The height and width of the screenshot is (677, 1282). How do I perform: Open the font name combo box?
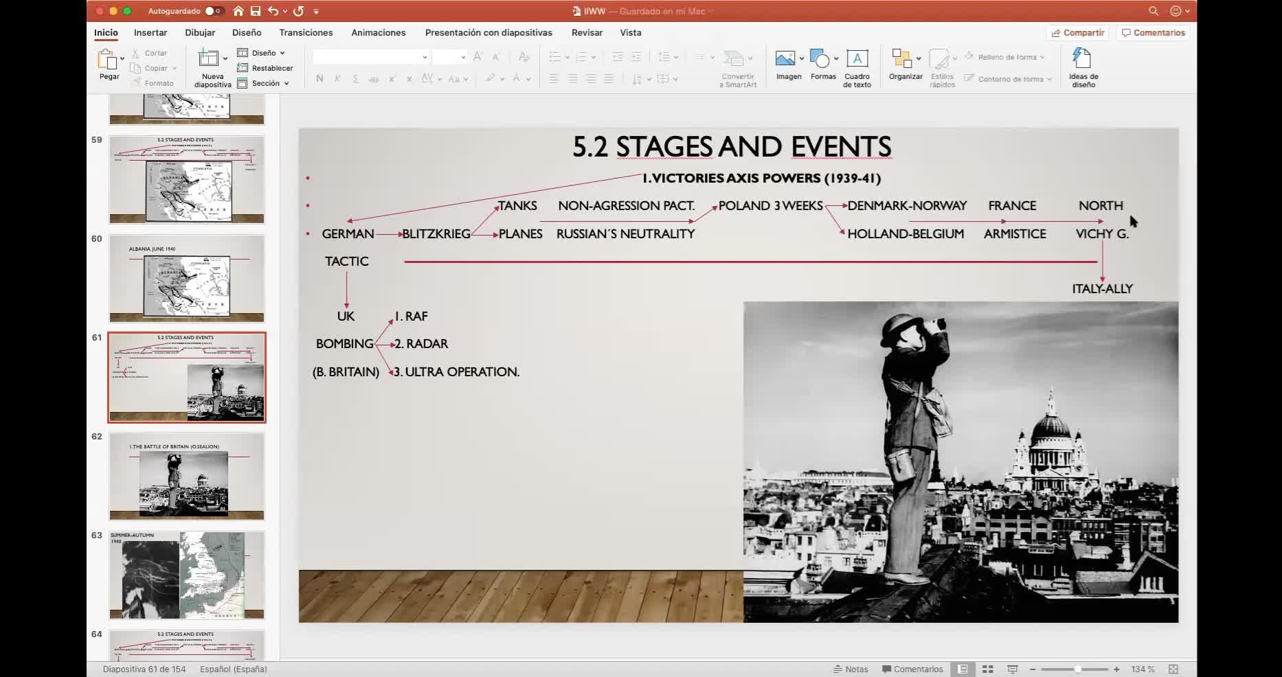tap(370, 57)
